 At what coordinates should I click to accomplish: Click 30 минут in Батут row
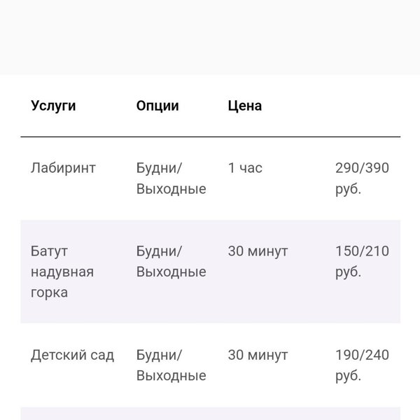coord(258,251)
